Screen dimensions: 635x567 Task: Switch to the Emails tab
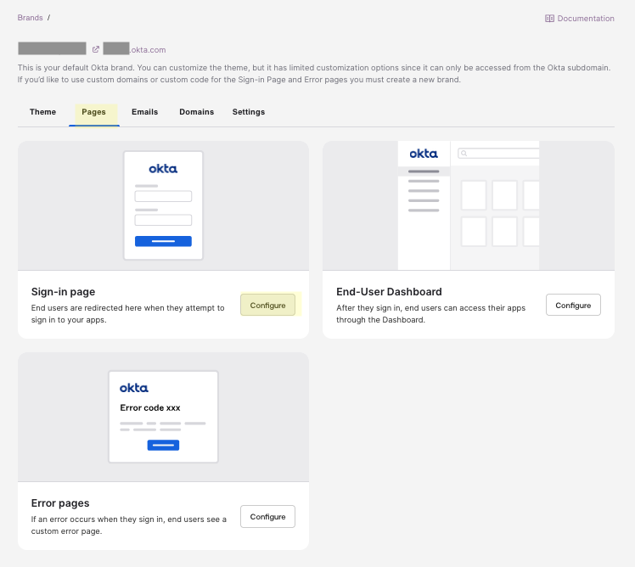tap(144, 112)
